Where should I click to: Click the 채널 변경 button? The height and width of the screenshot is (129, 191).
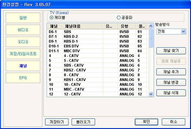coord(171,82)
